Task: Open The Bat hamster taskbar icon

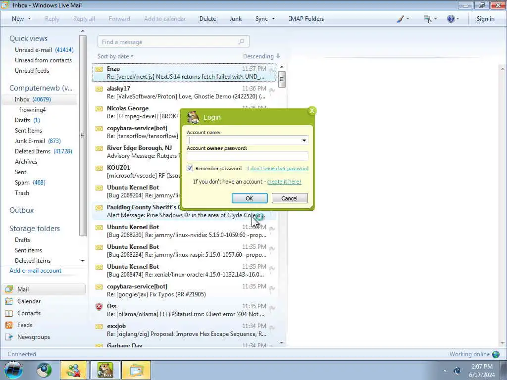Action: pos(105,370)
